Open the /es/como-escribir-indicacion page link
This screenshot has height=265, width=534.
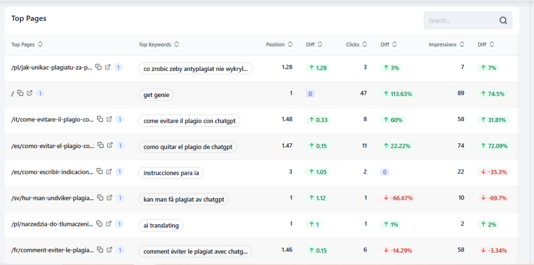(52, 172)
